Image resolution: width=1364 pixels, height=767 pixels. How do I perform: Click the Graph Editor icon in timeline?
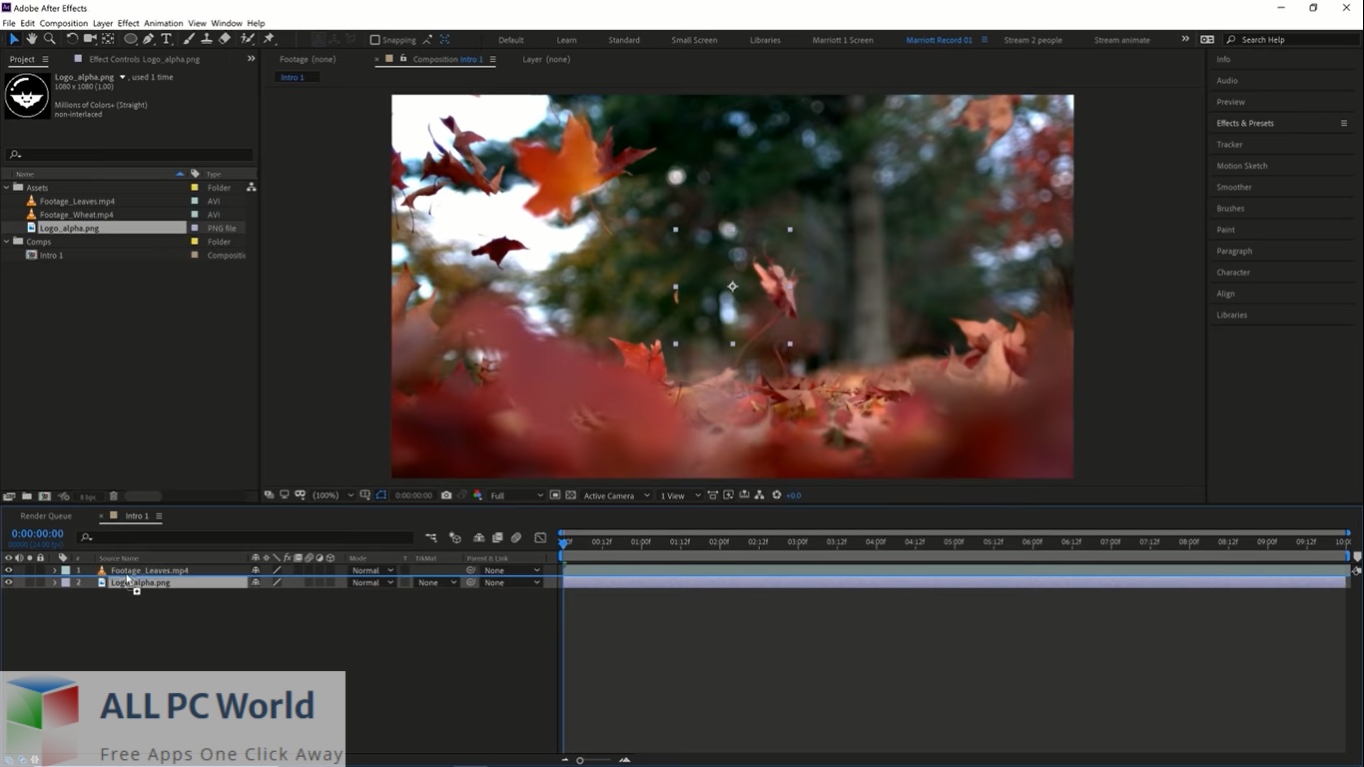540,537
